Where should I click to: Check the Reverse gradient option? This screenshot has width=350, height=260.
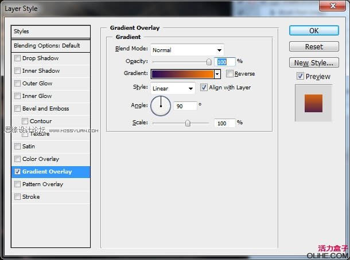(230, 74)
